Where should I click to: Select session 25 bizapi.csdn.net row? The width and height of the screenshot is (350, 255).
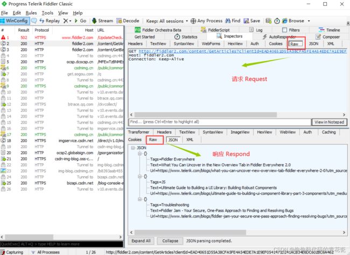[61, 183]
